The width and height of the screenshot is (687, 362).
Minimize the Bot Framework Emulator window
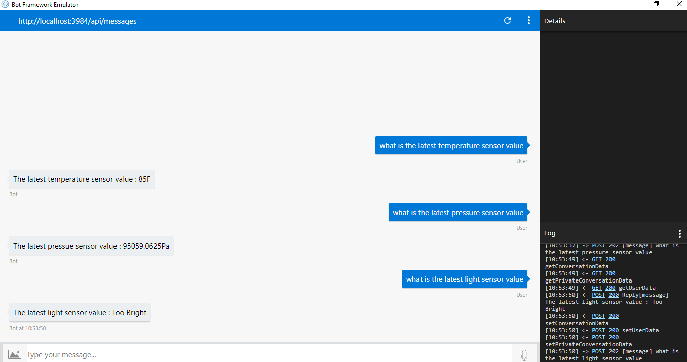[x=633, y=5]
